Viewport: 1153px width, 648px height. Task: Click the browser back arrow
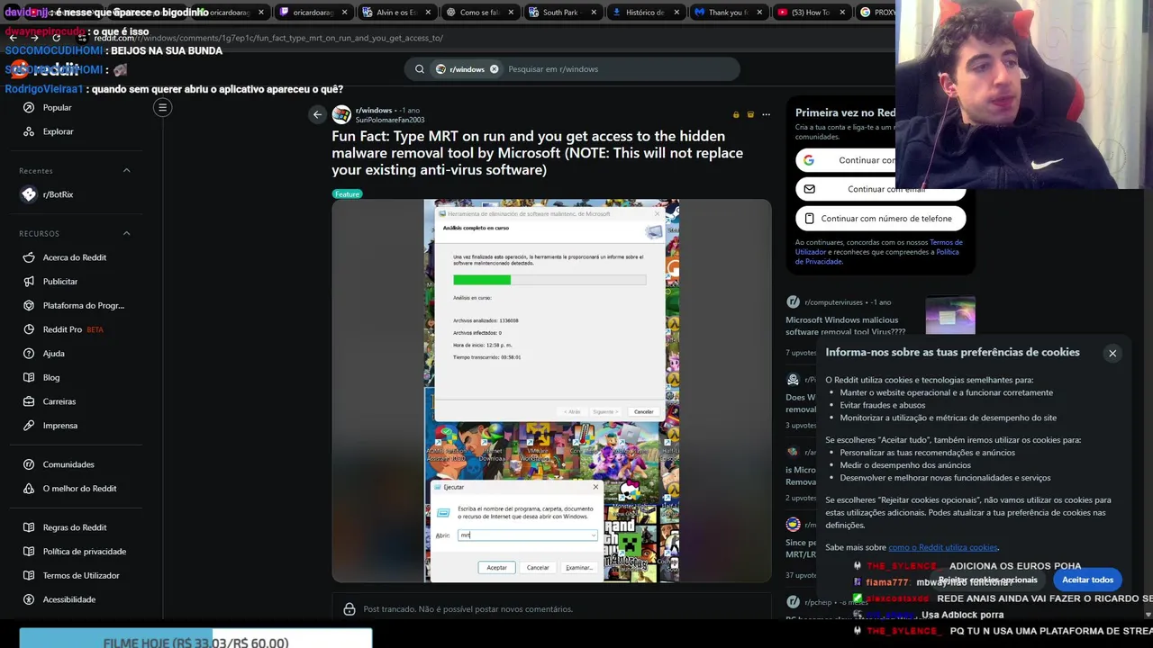13,38
